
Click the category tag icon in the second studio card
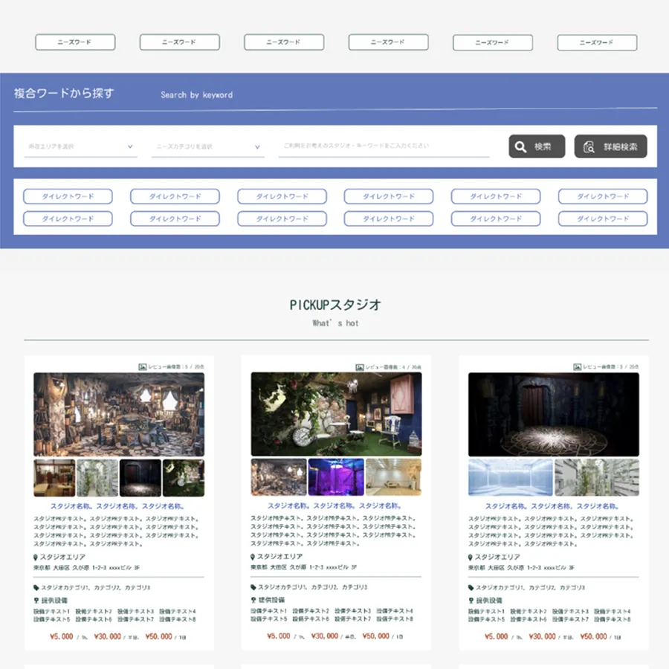(x=253, y=587)
